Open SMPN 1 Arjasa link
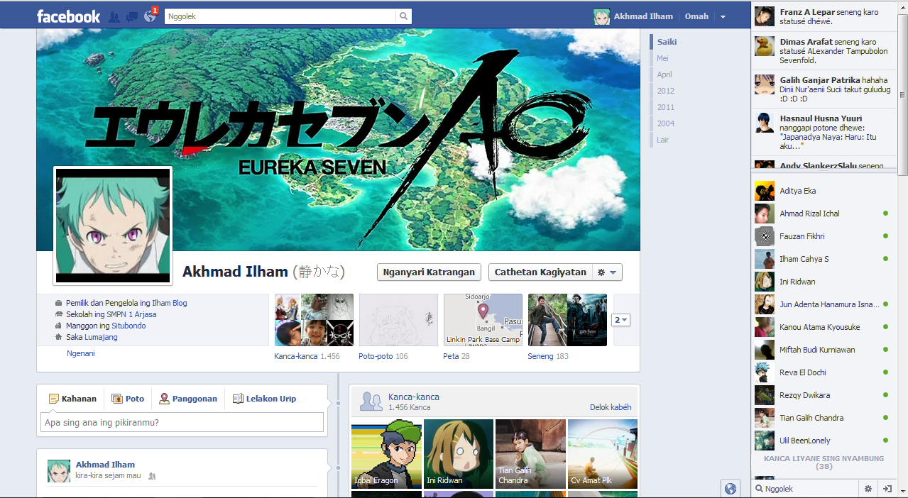Viewport: 908px width, 498px height. click(132, 314)
